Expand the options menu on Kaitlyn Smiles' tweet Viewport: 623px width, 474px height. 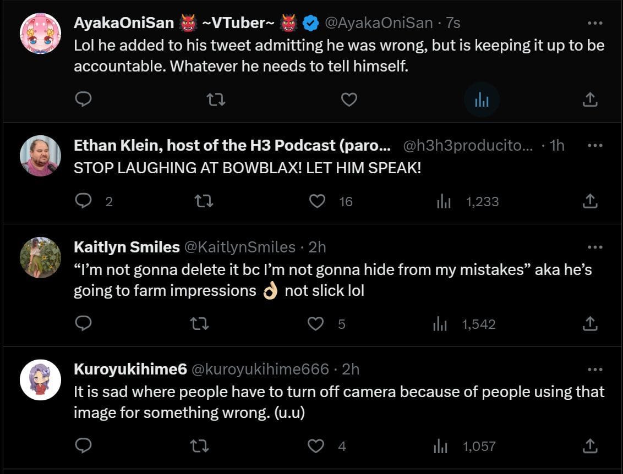pos(594,247)
